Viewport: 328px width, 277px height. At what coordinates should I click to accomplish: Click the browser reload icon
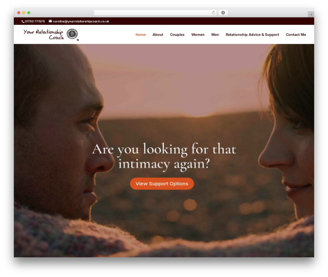213,12
